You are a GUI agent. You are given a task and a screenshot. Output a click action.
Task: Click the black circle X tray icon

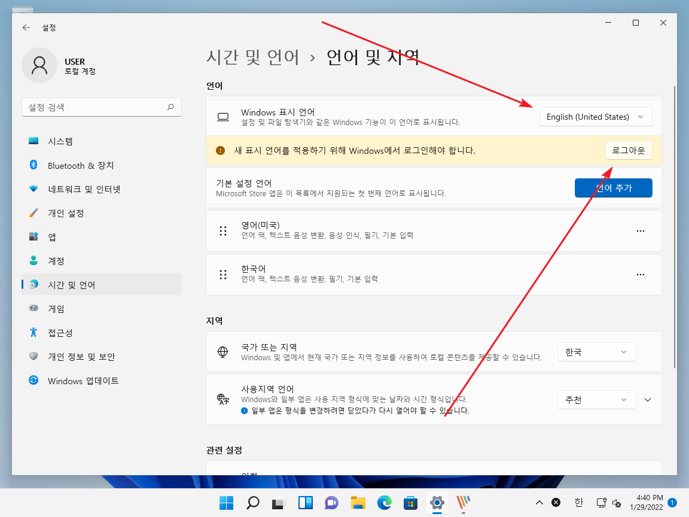point(556,503)
